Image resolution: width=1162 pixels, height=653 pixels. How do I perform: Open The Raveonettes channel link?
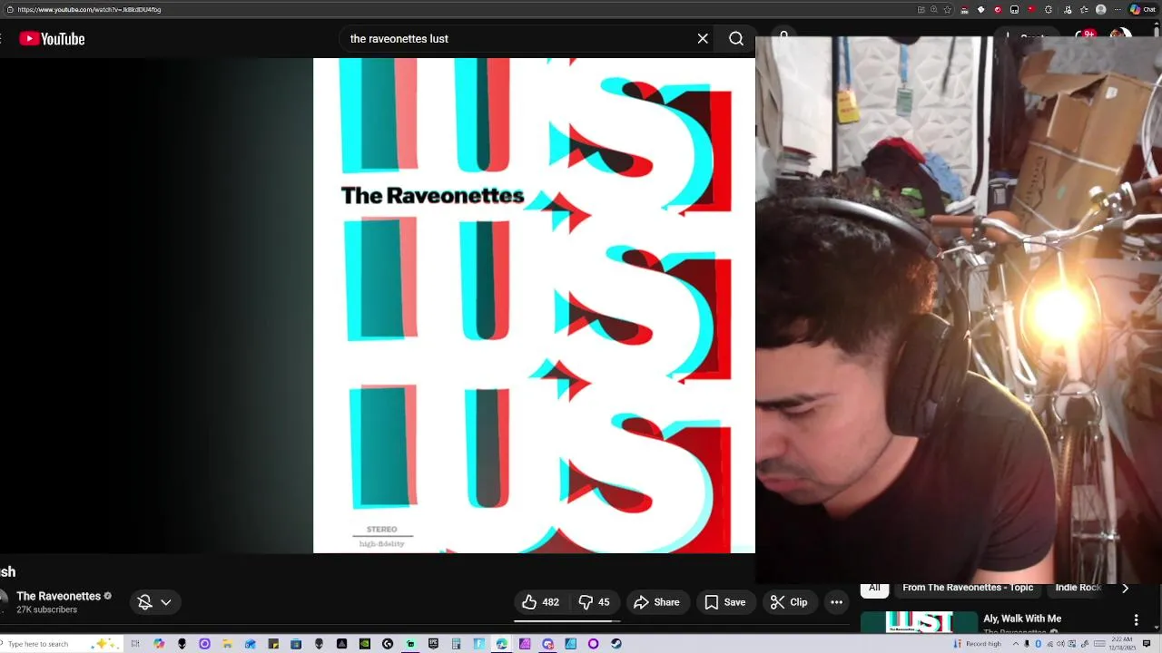pos(58,596)
